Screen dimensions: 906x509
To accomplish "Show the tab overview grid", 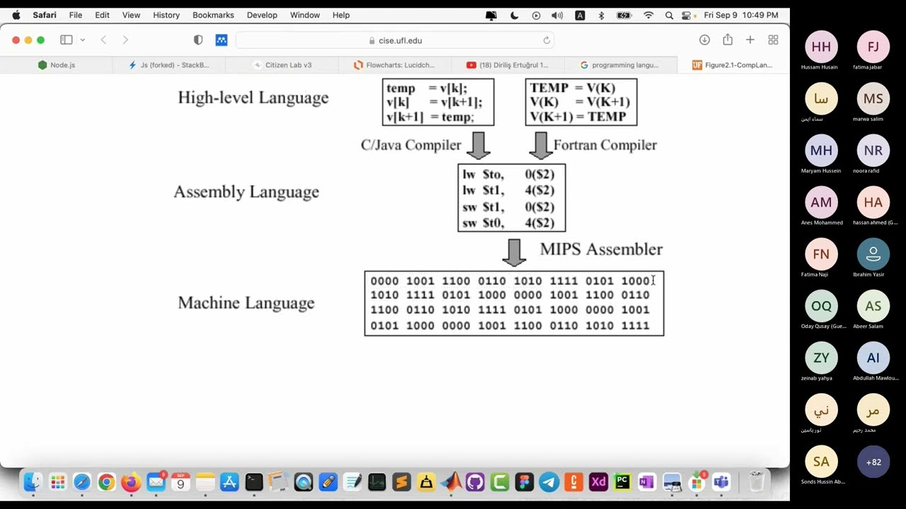I will tap(773, 40).
